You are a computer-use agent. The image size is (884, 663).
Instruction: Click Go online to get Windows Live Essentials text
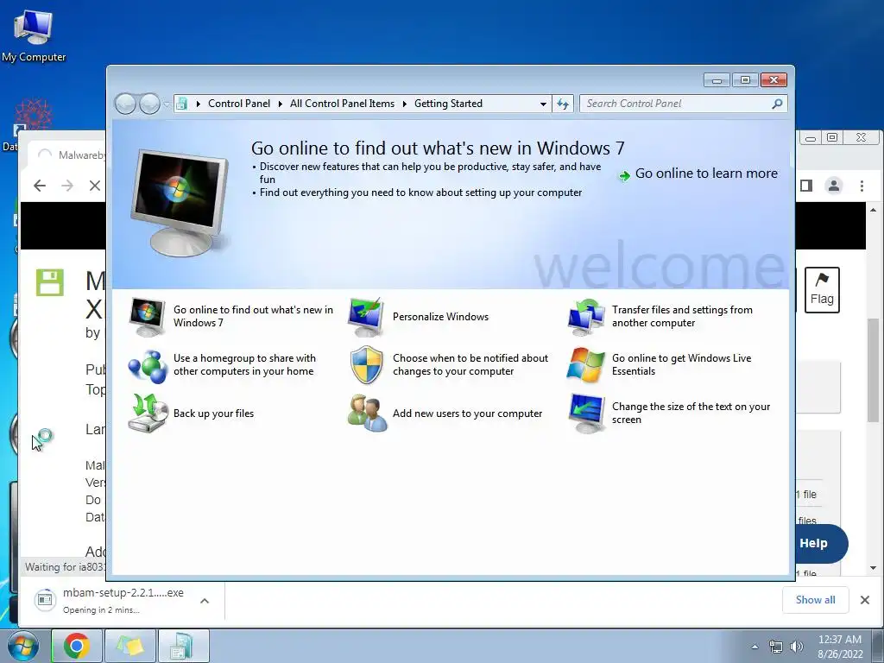pyautogui.click(x=682, y=365)
